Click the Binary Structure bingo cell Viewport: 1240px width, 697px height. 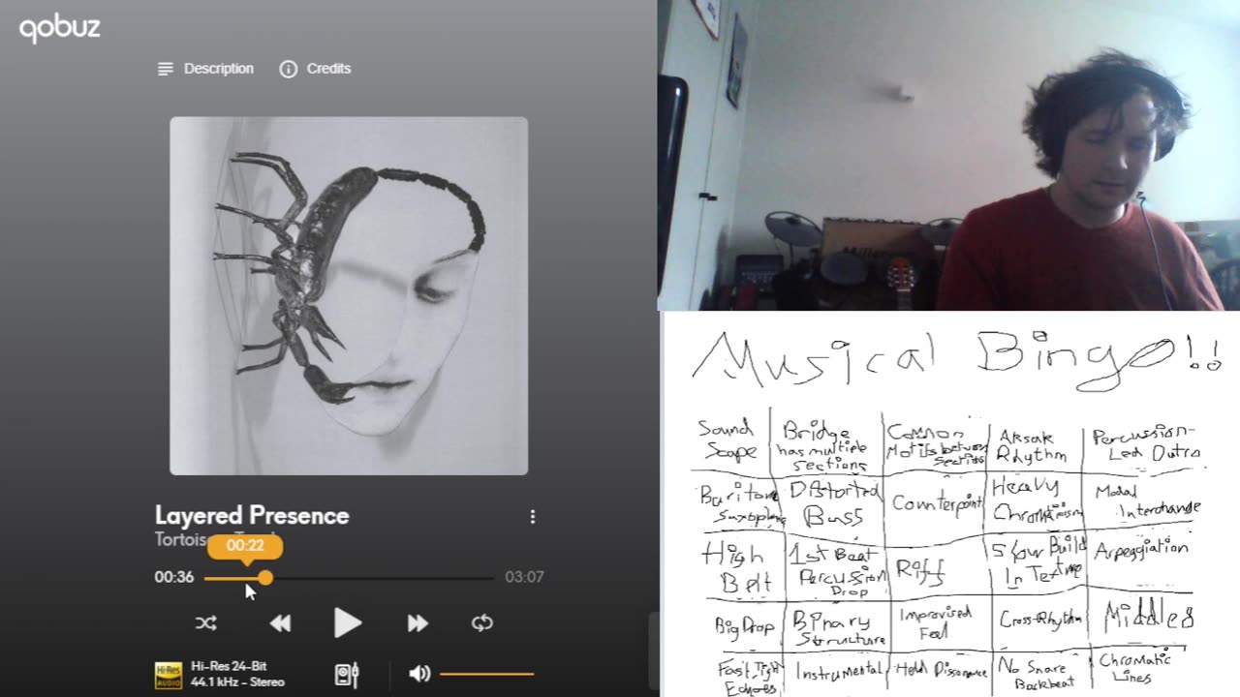click(x=839, y=628)
